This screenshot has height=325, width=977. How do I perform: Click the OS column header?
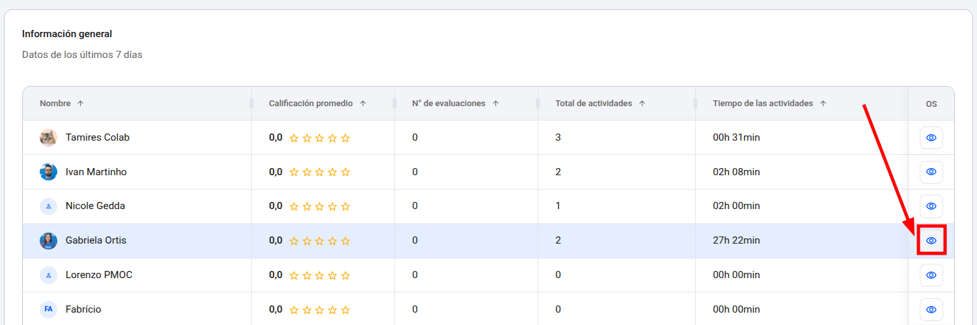pos(931,104)
